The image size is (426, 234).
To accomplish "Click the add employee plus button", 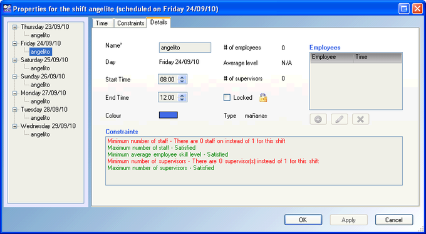I will 318,119.
